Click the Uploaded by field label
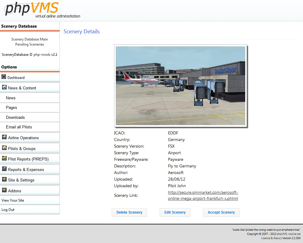 [x=126, y=186]
